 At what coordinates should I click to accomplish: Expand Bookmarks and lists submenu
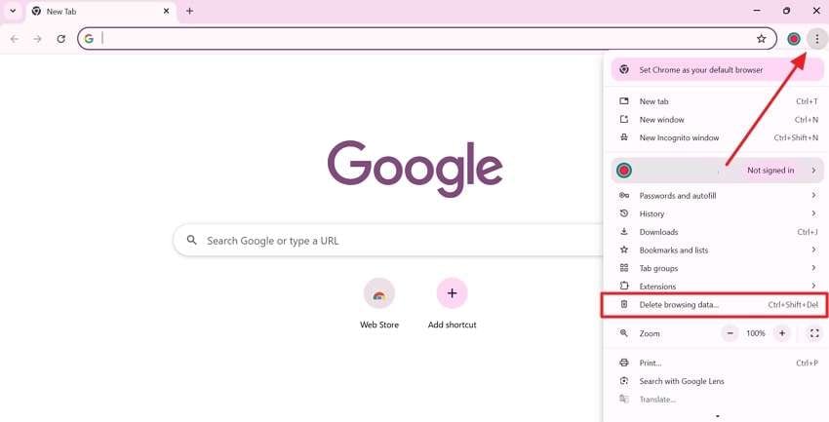(718, 249)
